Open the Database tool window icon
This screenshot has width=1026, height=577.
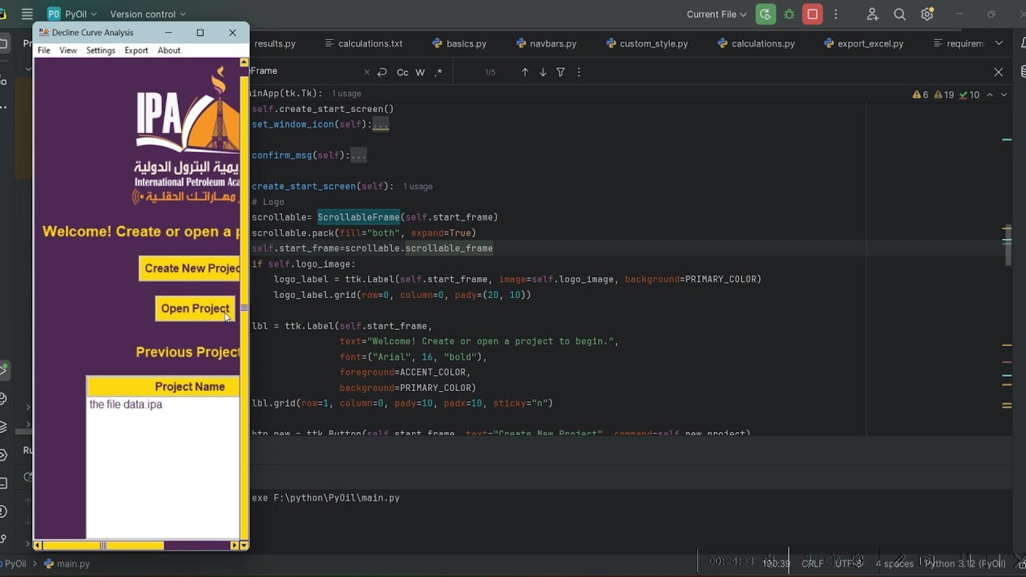(x=1023, y=72)
